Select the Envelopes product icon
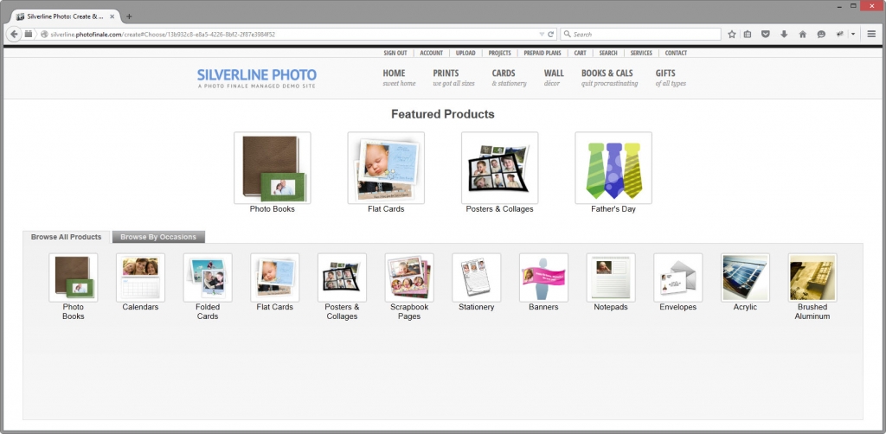886x434 pixels. 677,277
